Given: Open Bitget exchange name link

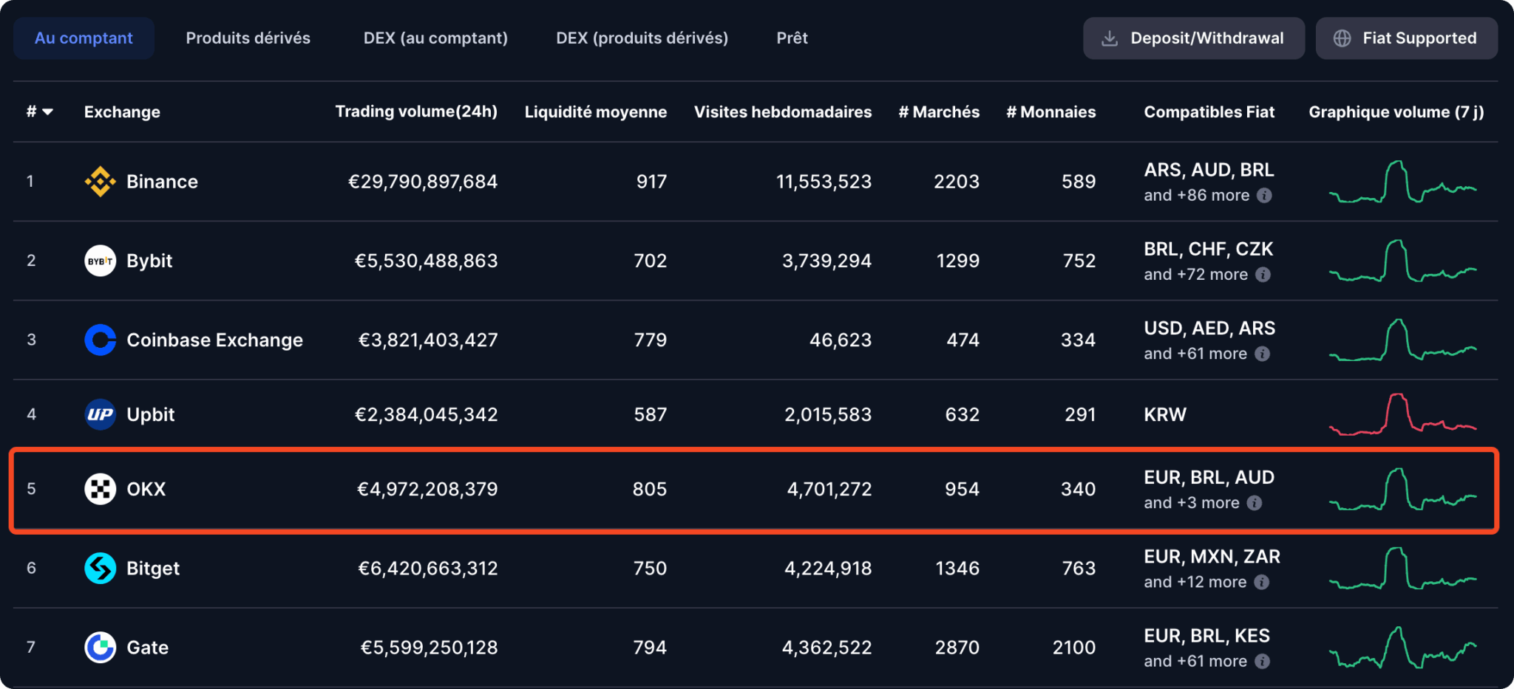Looking at the screenshot, I should [x=153, y=569].
